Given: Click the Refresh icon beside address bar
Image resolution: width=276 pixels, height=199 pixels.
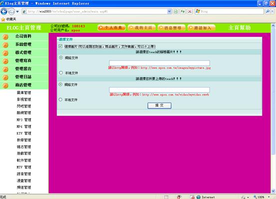Looking at the screenshot, I should (x=183, y=11).
